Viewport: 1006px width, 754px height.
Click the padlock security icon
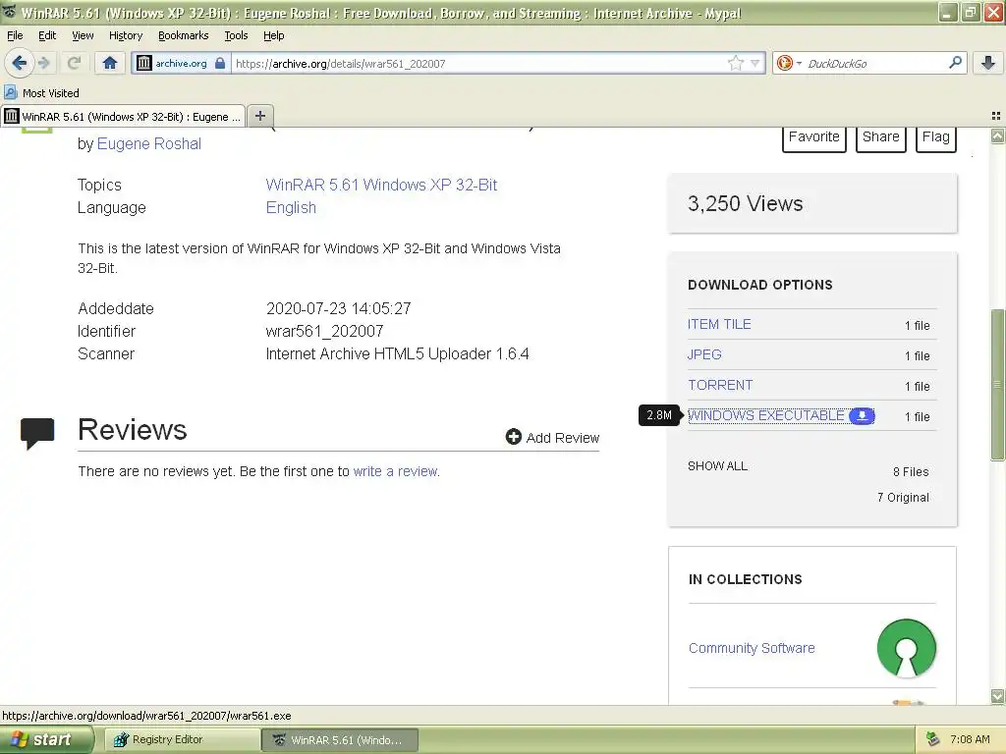pyautogui.click(x=220, y=63)
